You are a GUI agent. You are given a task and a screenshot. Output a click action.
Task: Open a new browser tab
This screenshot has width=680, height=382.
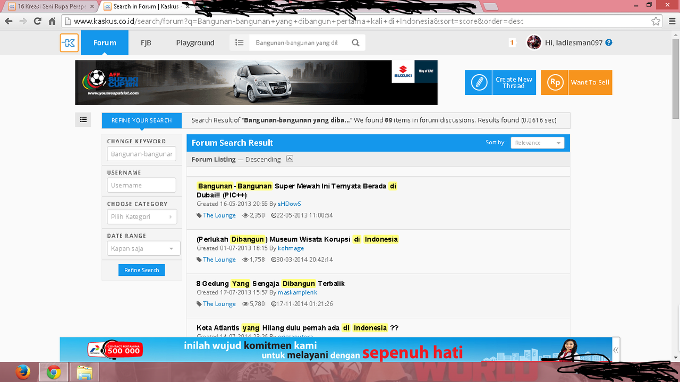(491, 6)
